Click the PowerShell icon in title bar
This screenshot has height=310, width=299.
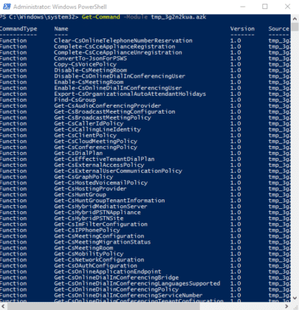pos(7,7)
